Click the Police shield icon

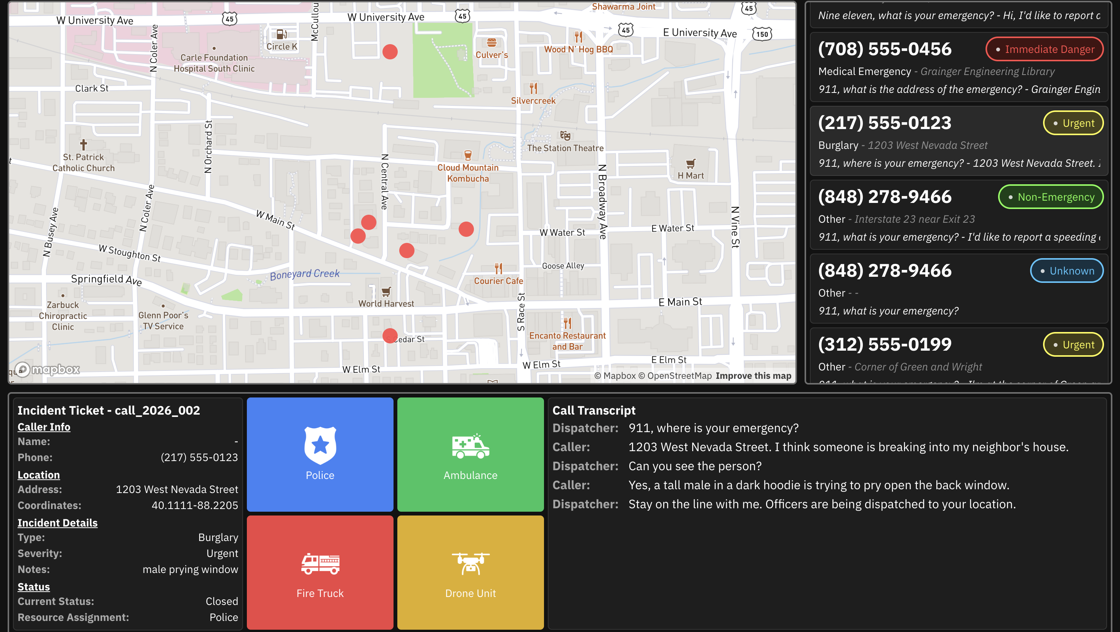[320, 445]
